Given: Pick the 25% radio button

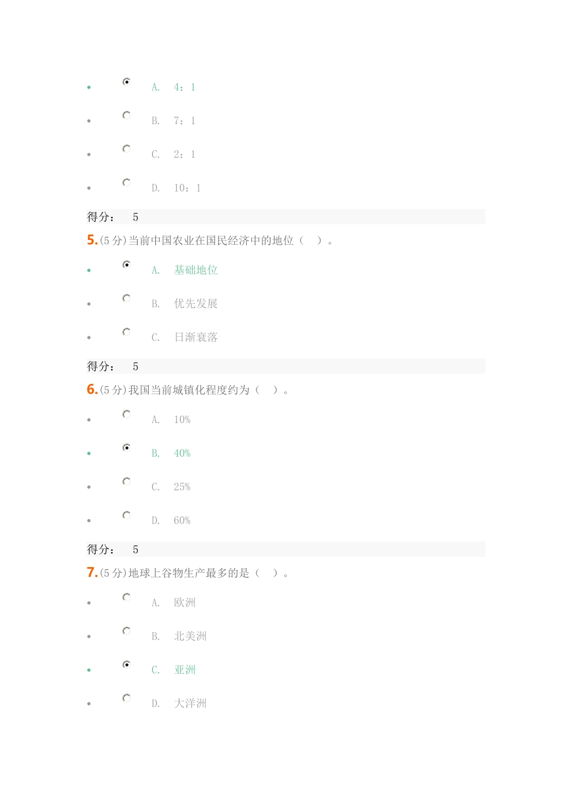Looking at the screenshot, I should 126,482.
